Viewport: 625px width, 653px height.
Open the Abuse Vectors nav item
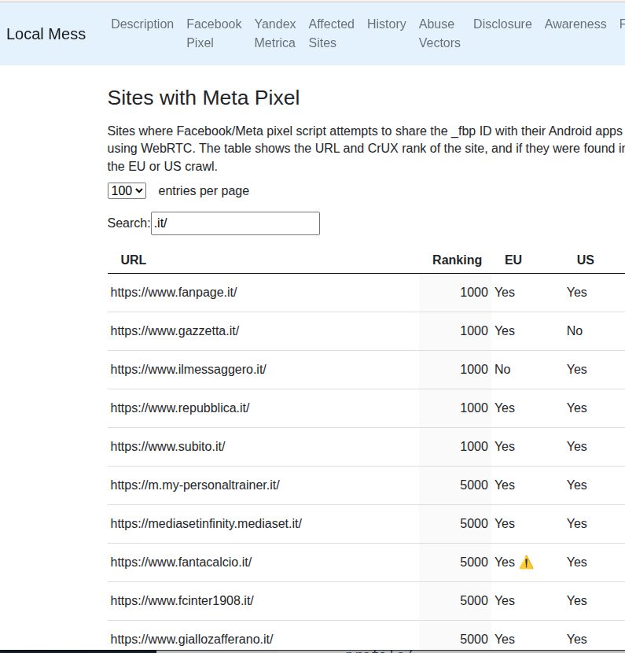pos(439,33)
